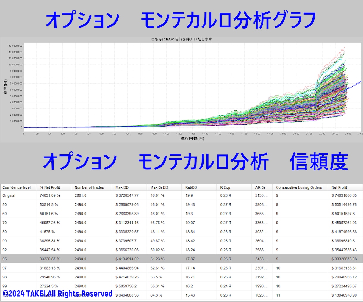Click the 50151.6 % cell
This screenshot has height=302, width=363.
[49, 214]
